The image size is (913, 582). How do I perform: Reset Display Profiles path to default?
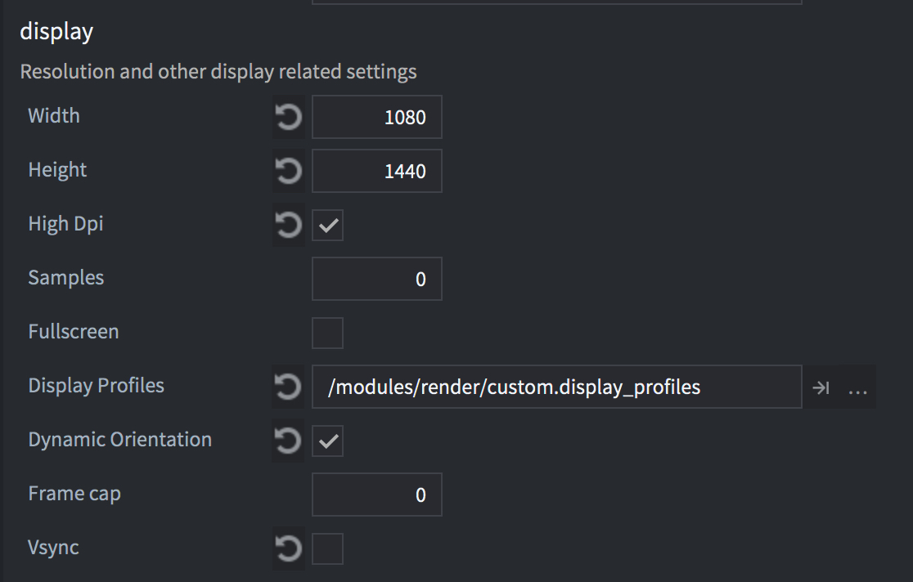coord(288,387)
